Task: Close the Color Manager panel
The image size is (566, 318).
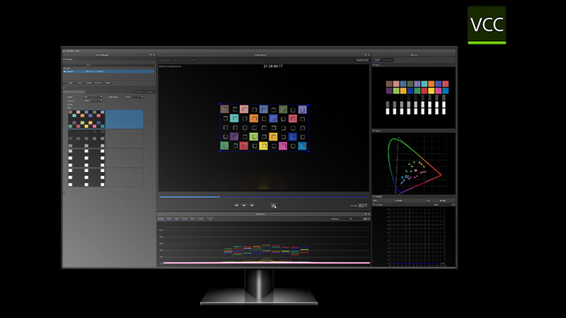Action: (154, 54)
